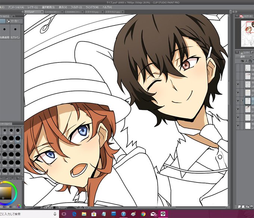Show the second hidden layer
Image resolution: width=254 pixels, height=218 pixels.
click(x=238, y=76)
